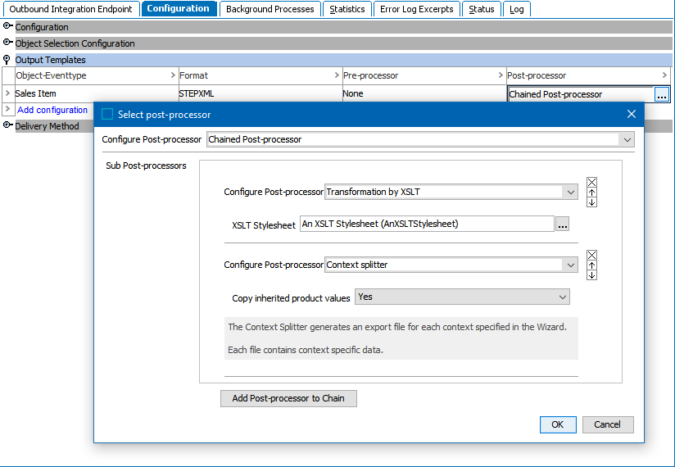
Task: Open the Error Log Excerpts tab
Action: (417, 9)
